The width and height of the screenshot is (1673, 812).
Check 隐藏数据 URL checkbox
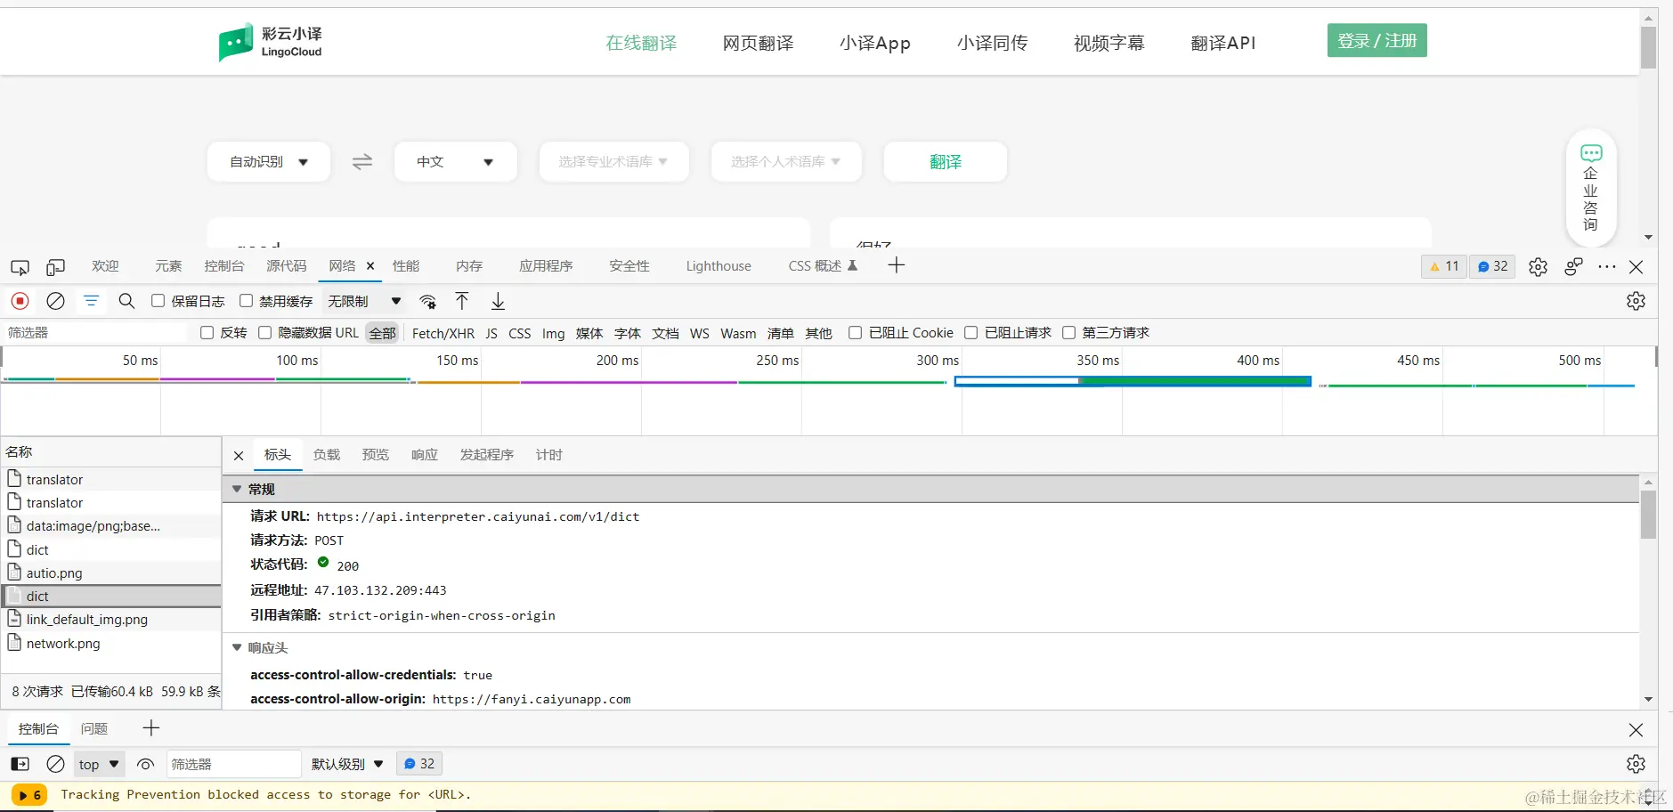pyautogui.click(x=264, y=333)
